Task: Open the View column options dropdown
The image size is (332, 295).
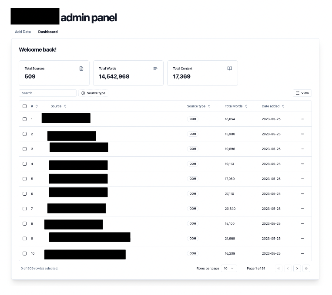Action: click(x=302, y=93)
